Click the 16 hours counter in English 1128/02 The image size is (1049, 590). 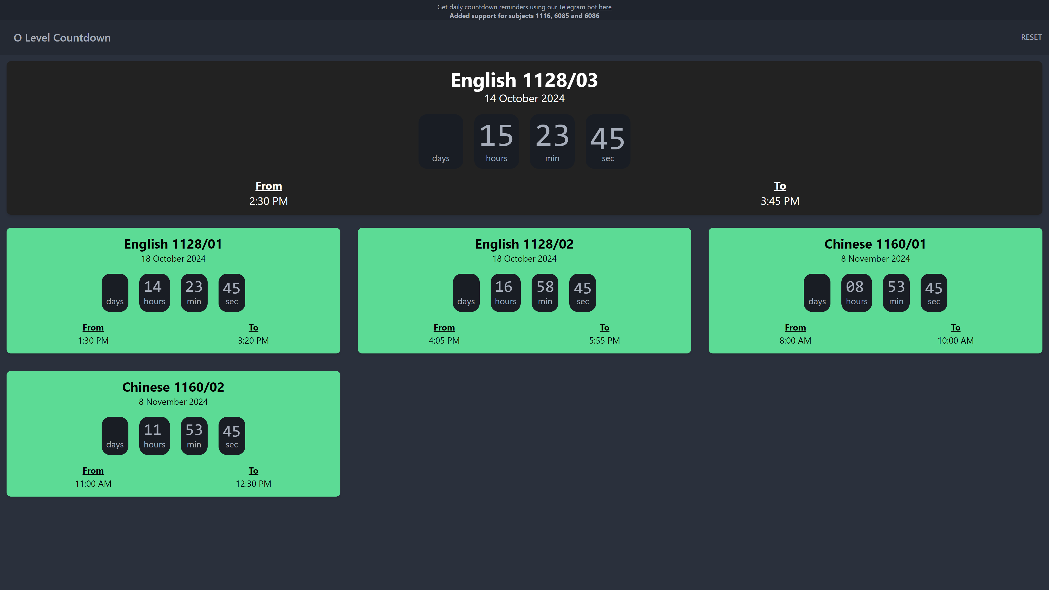click(505, 293)
